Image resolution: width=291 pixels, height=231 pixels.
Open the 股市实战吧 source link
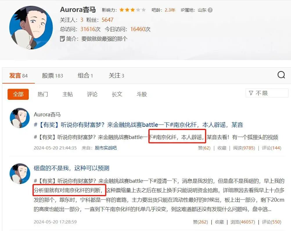pos(106,148)
